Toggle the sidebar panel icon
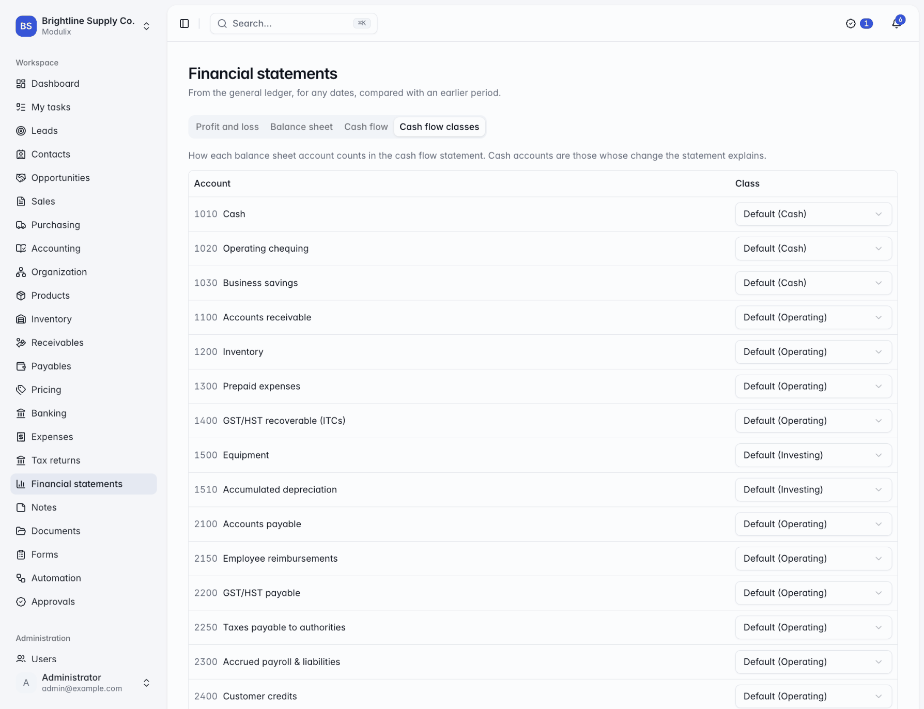This screenshot has width=924, height=709. coord(184,23)
